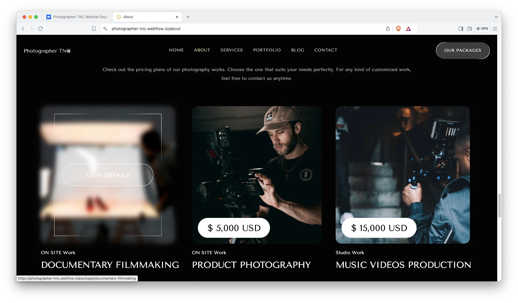Open the Brave Wallet icon
518x303 pixels.
[x=470, y=29]
